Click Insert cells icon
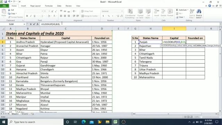 pyautogui.click(x=156, y=11)
